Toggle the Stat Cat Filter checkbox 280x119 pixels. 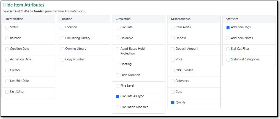click(228, 49)
